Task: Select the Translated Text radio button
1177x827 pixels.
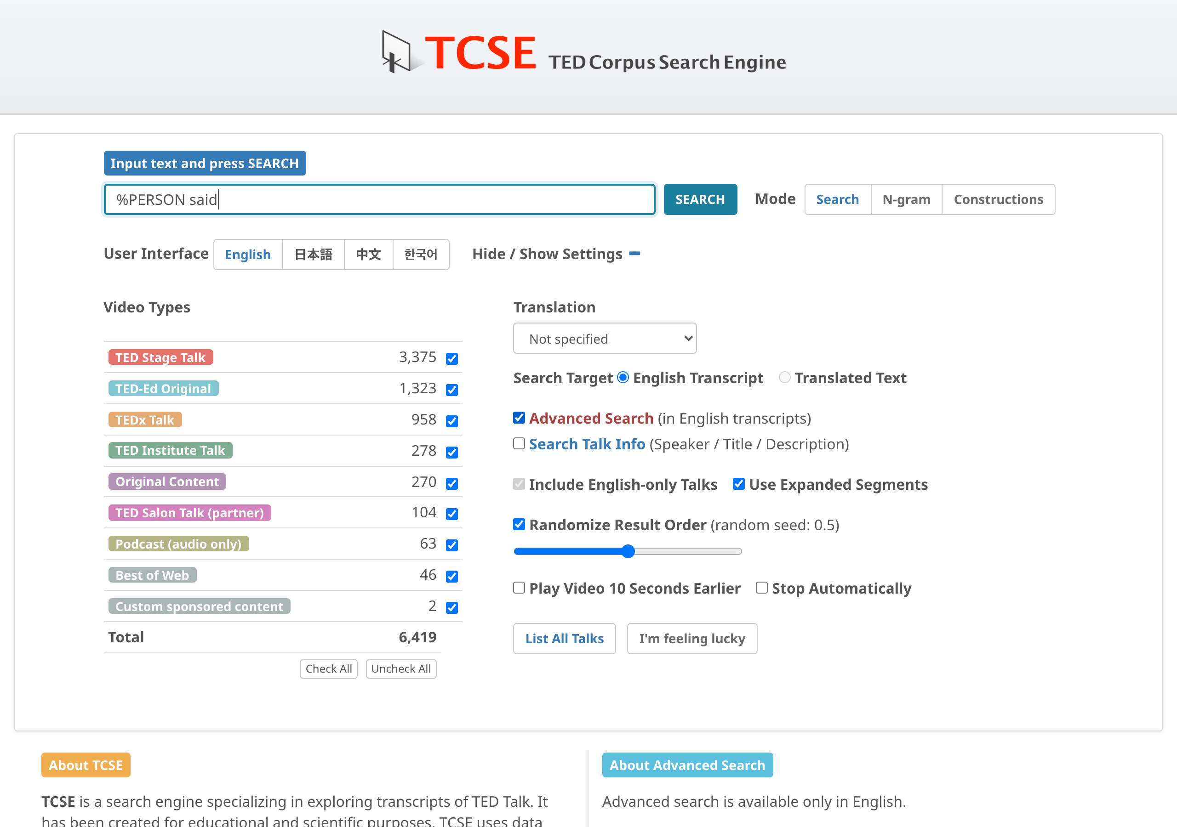Action: coord(784,378)
